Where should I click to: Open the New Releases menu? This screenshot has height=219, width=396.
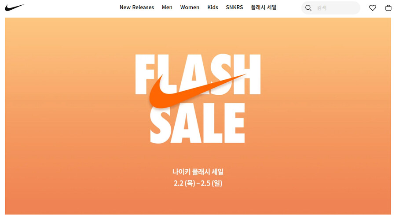point(137,7)
